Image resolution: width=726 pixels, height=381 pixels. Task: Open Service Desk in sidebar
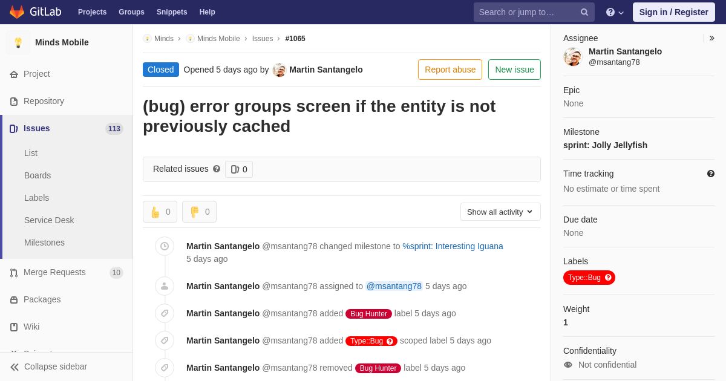pyautogui.click(x=49, y=220)
